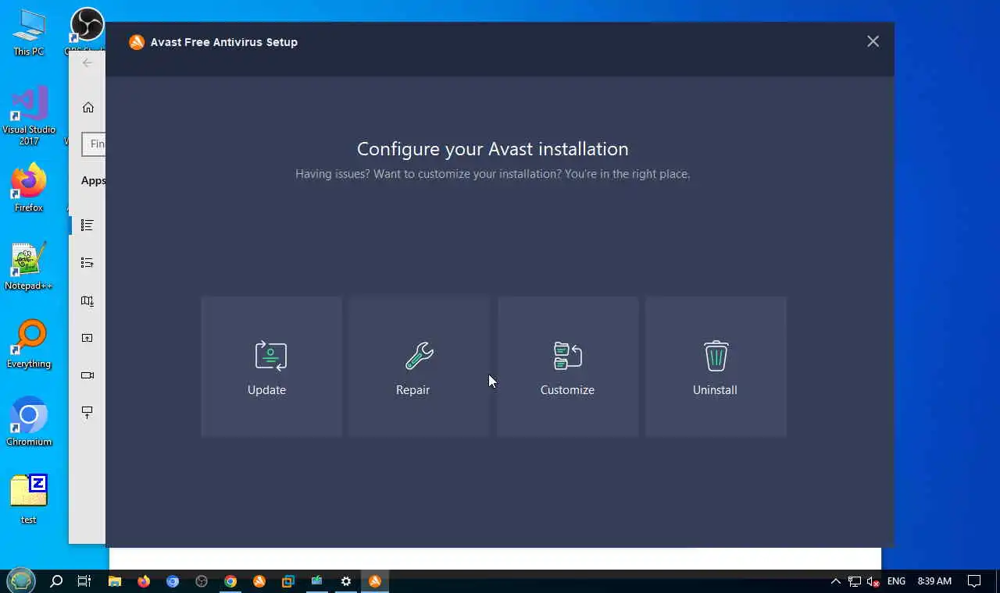Open taskbar Search

click(x=56, y=581)
